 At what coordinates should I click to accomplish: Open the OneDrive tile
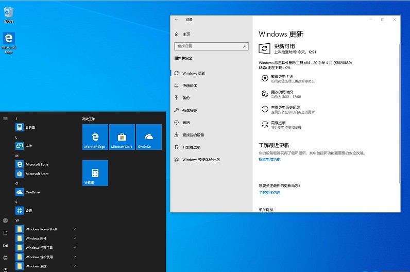(x=149, y=137)
